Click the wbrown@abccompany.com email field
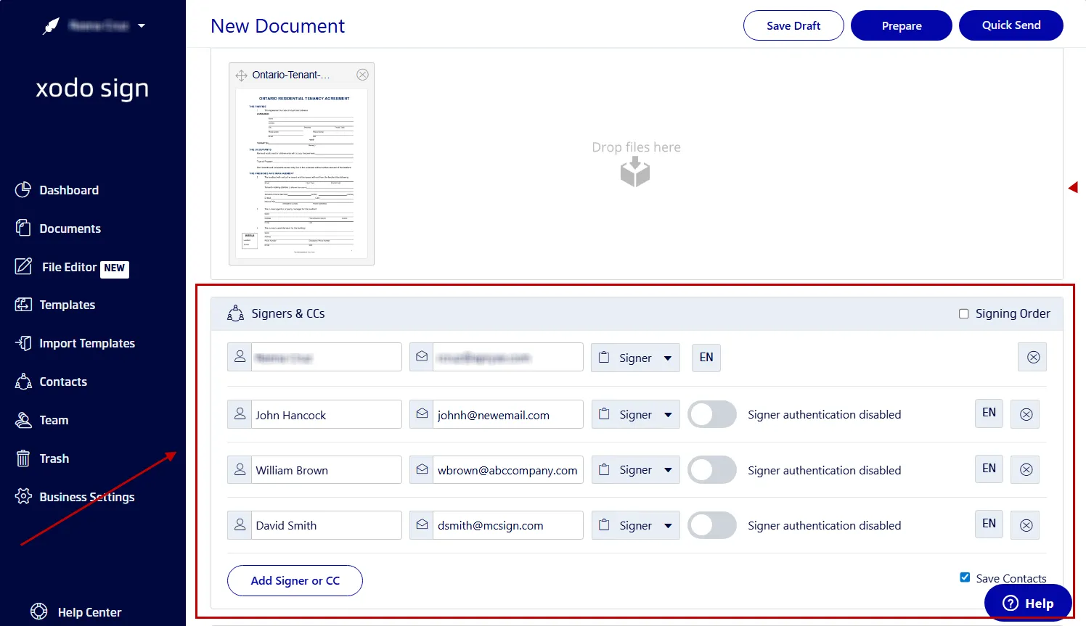Image resolution: width=1086 pixels, height=626 pixels. pyautogui.click(x=507, y=469)
